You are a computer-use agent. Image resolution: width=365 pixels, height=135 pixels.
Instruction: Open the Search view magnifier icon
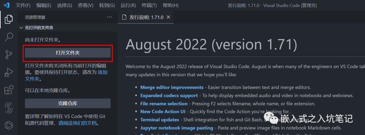pos(9,37)
